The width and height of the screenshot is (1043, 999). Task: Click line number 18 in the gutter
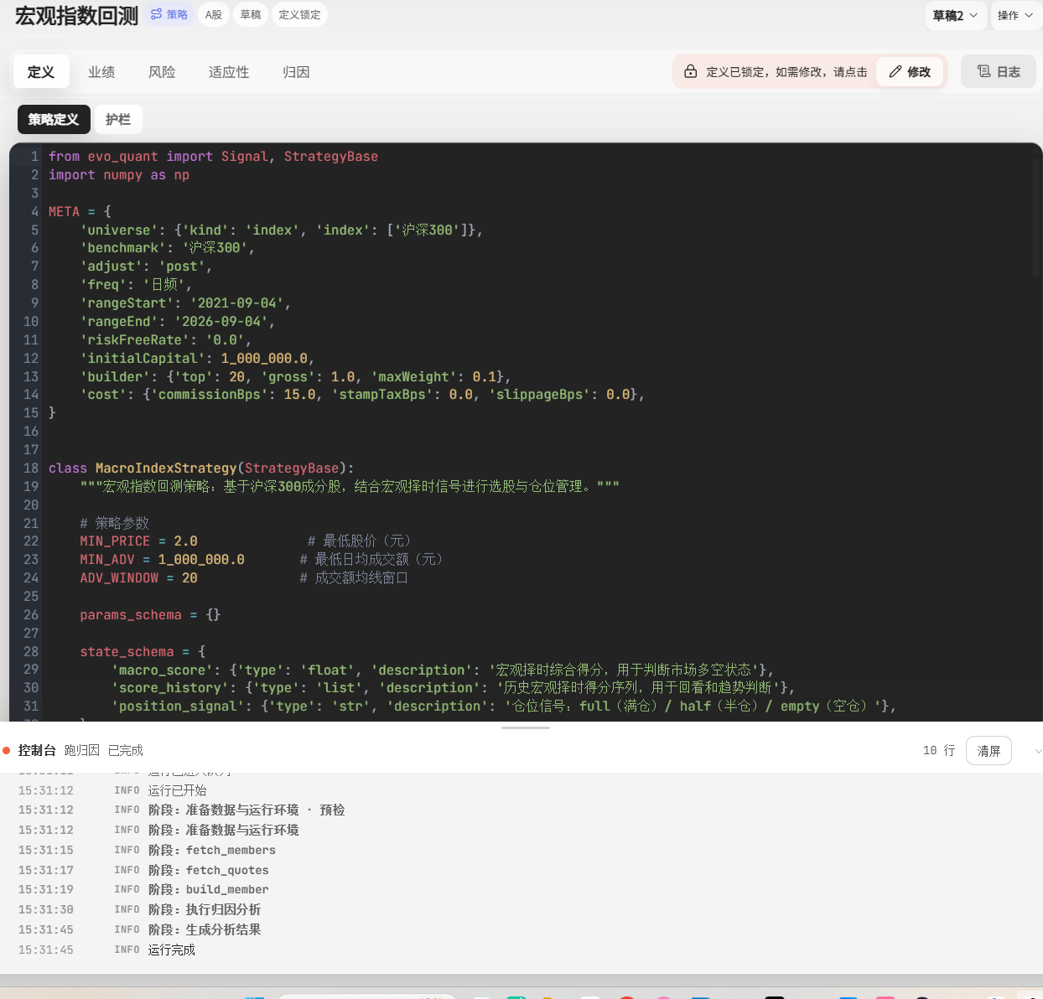click(x=31, y=468)
